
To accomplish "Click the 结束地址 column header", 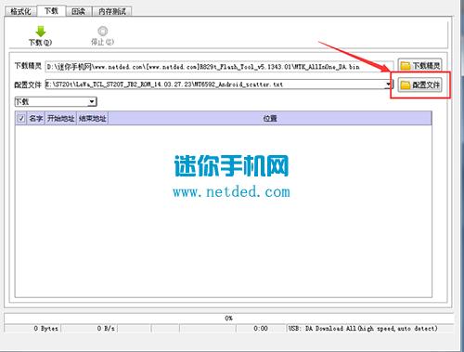I will click(93, 118).
